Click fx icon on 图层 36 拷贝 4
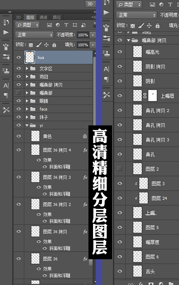The width and height of the screenshot is (179, 285). tap(85, 150)
